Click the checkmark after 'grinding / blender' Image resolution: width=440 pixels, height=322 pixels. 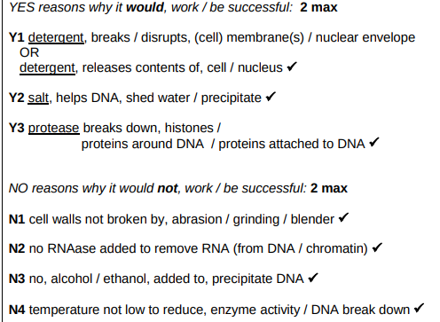tap(343, 218)
